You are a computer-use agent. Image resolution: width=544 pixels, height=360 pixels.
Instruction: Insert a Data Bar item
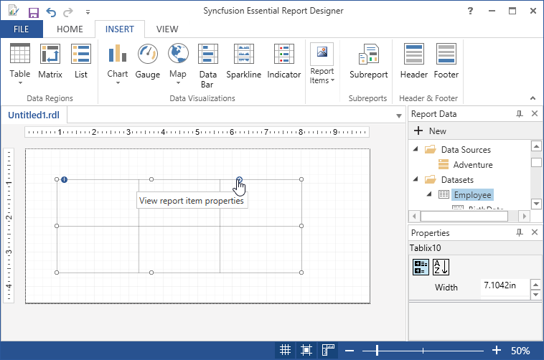pyautogui.click(x=208, y=66)
